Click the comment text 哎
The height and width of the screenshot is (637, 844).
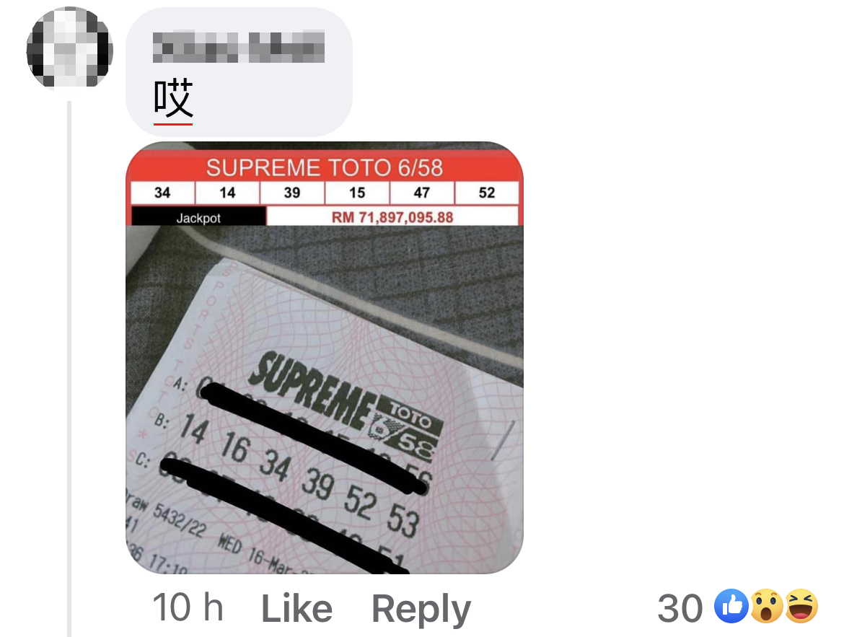point(173,98)
